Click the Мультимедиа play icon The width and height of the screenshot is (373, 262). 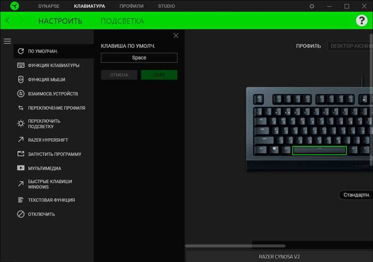[21, 168]
